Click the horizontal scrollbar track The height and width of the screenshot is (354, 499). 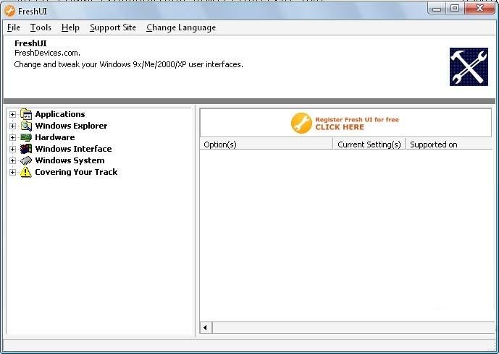[353, 328]
